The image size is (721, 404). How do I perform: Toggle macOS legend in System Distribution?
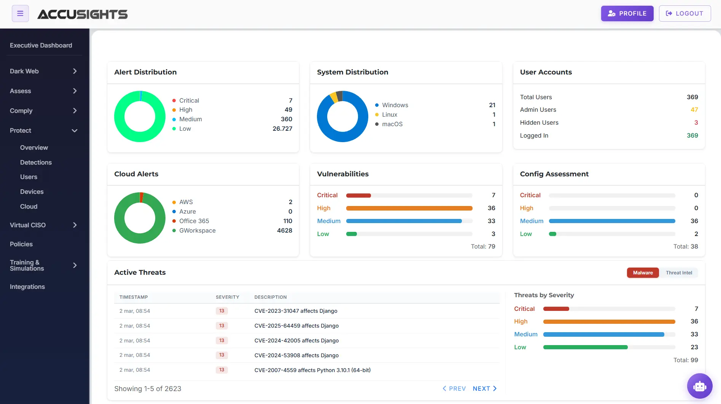coord(388,124)
